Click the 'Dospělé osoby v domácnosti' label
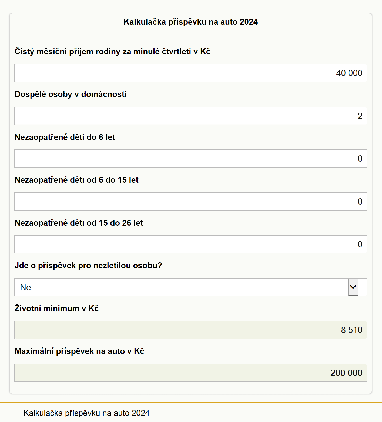 click(71, 94)
